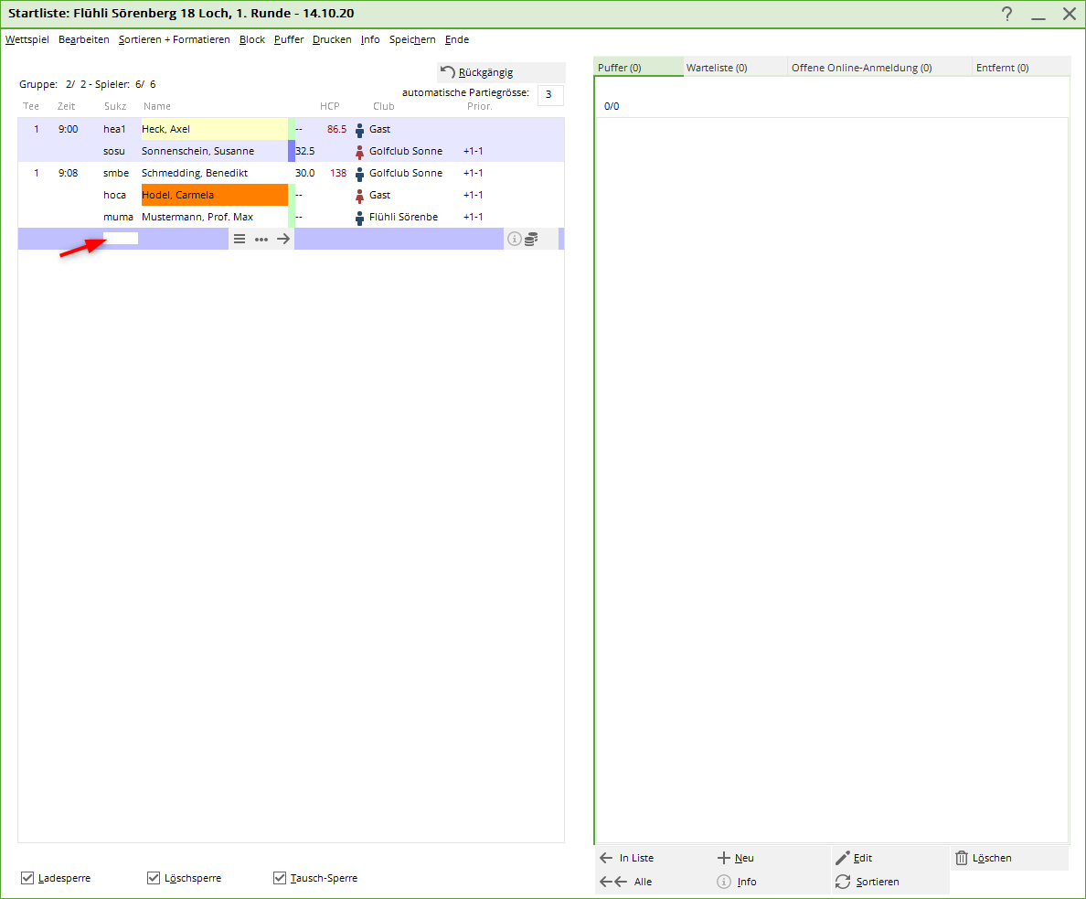Select the Sonnenschein, Susanne row

click(x=291, y=151)
